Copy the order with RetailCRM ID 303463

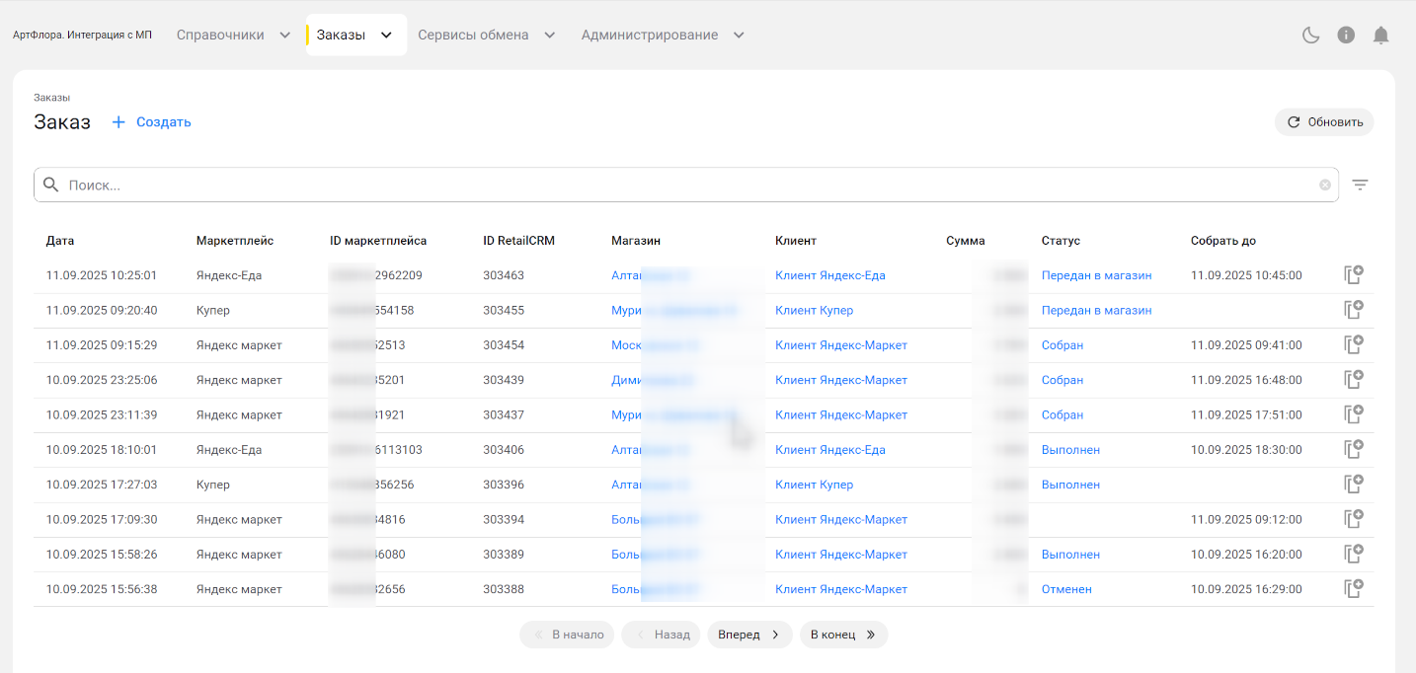point(1353,275)
